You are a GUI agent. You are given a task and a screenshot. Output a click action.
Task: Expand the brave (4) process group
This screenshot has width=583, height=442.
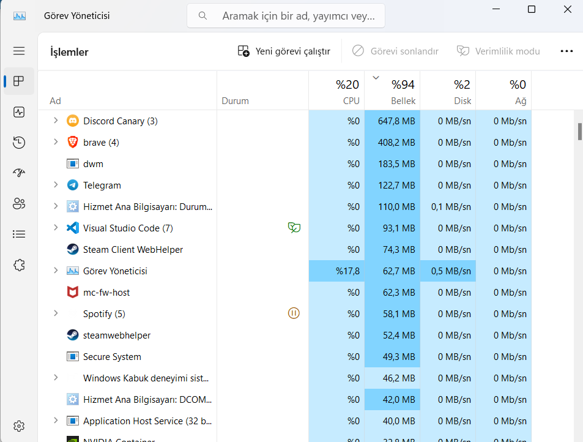56,142
